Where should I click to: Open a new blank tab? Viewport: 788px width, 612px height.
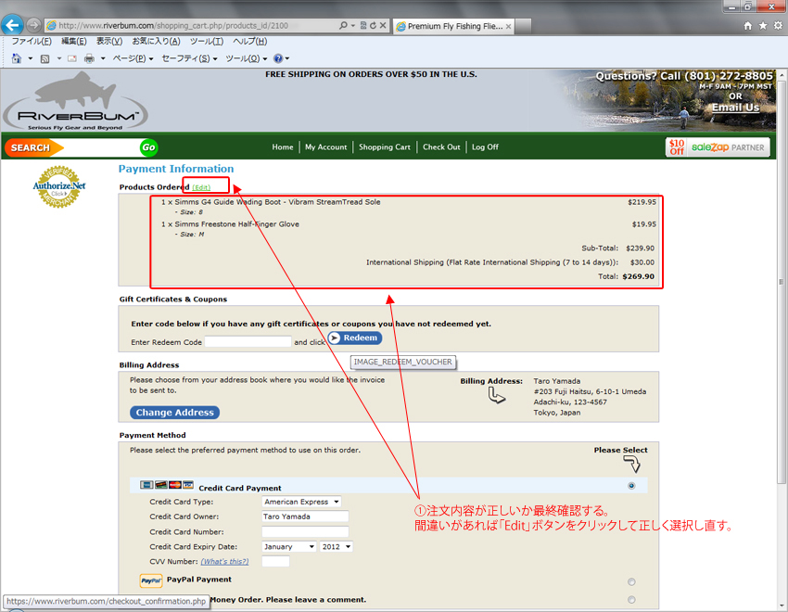click(523, 26)
